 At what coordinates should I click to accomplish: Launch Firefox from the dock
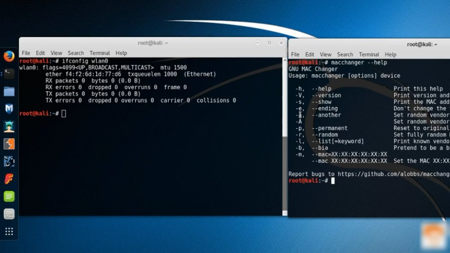9,56
